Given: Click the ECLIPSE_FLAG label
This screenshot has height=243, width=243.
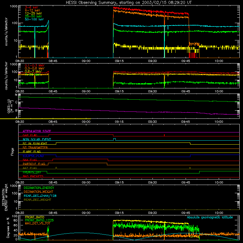Looking at the screenshot, I should pos(33,156).
